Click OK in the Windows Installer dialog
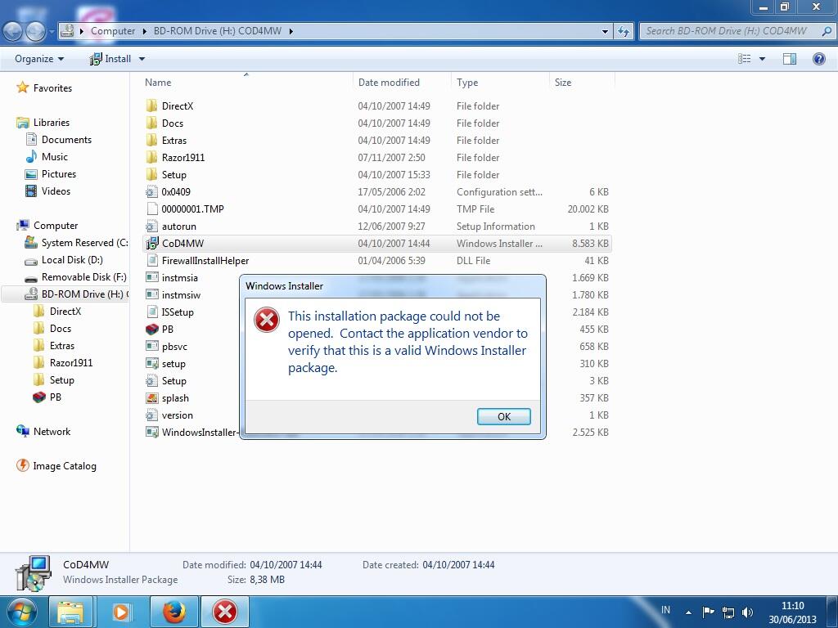The image size is (838, 628). 503,416
